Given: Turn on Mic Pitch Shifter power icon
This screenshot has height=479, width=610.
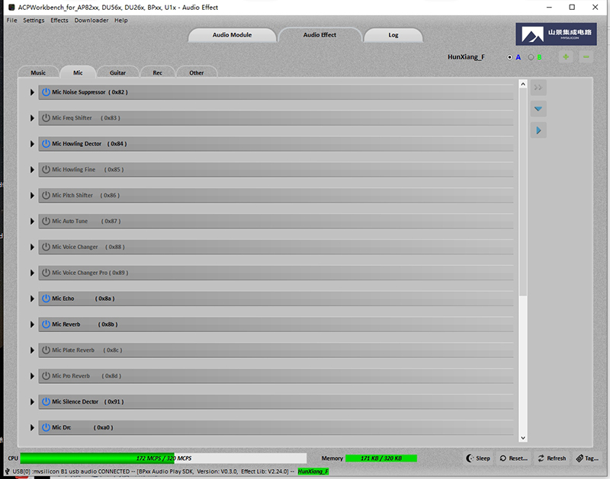Looking at the screenshot, I should point(46,196).
